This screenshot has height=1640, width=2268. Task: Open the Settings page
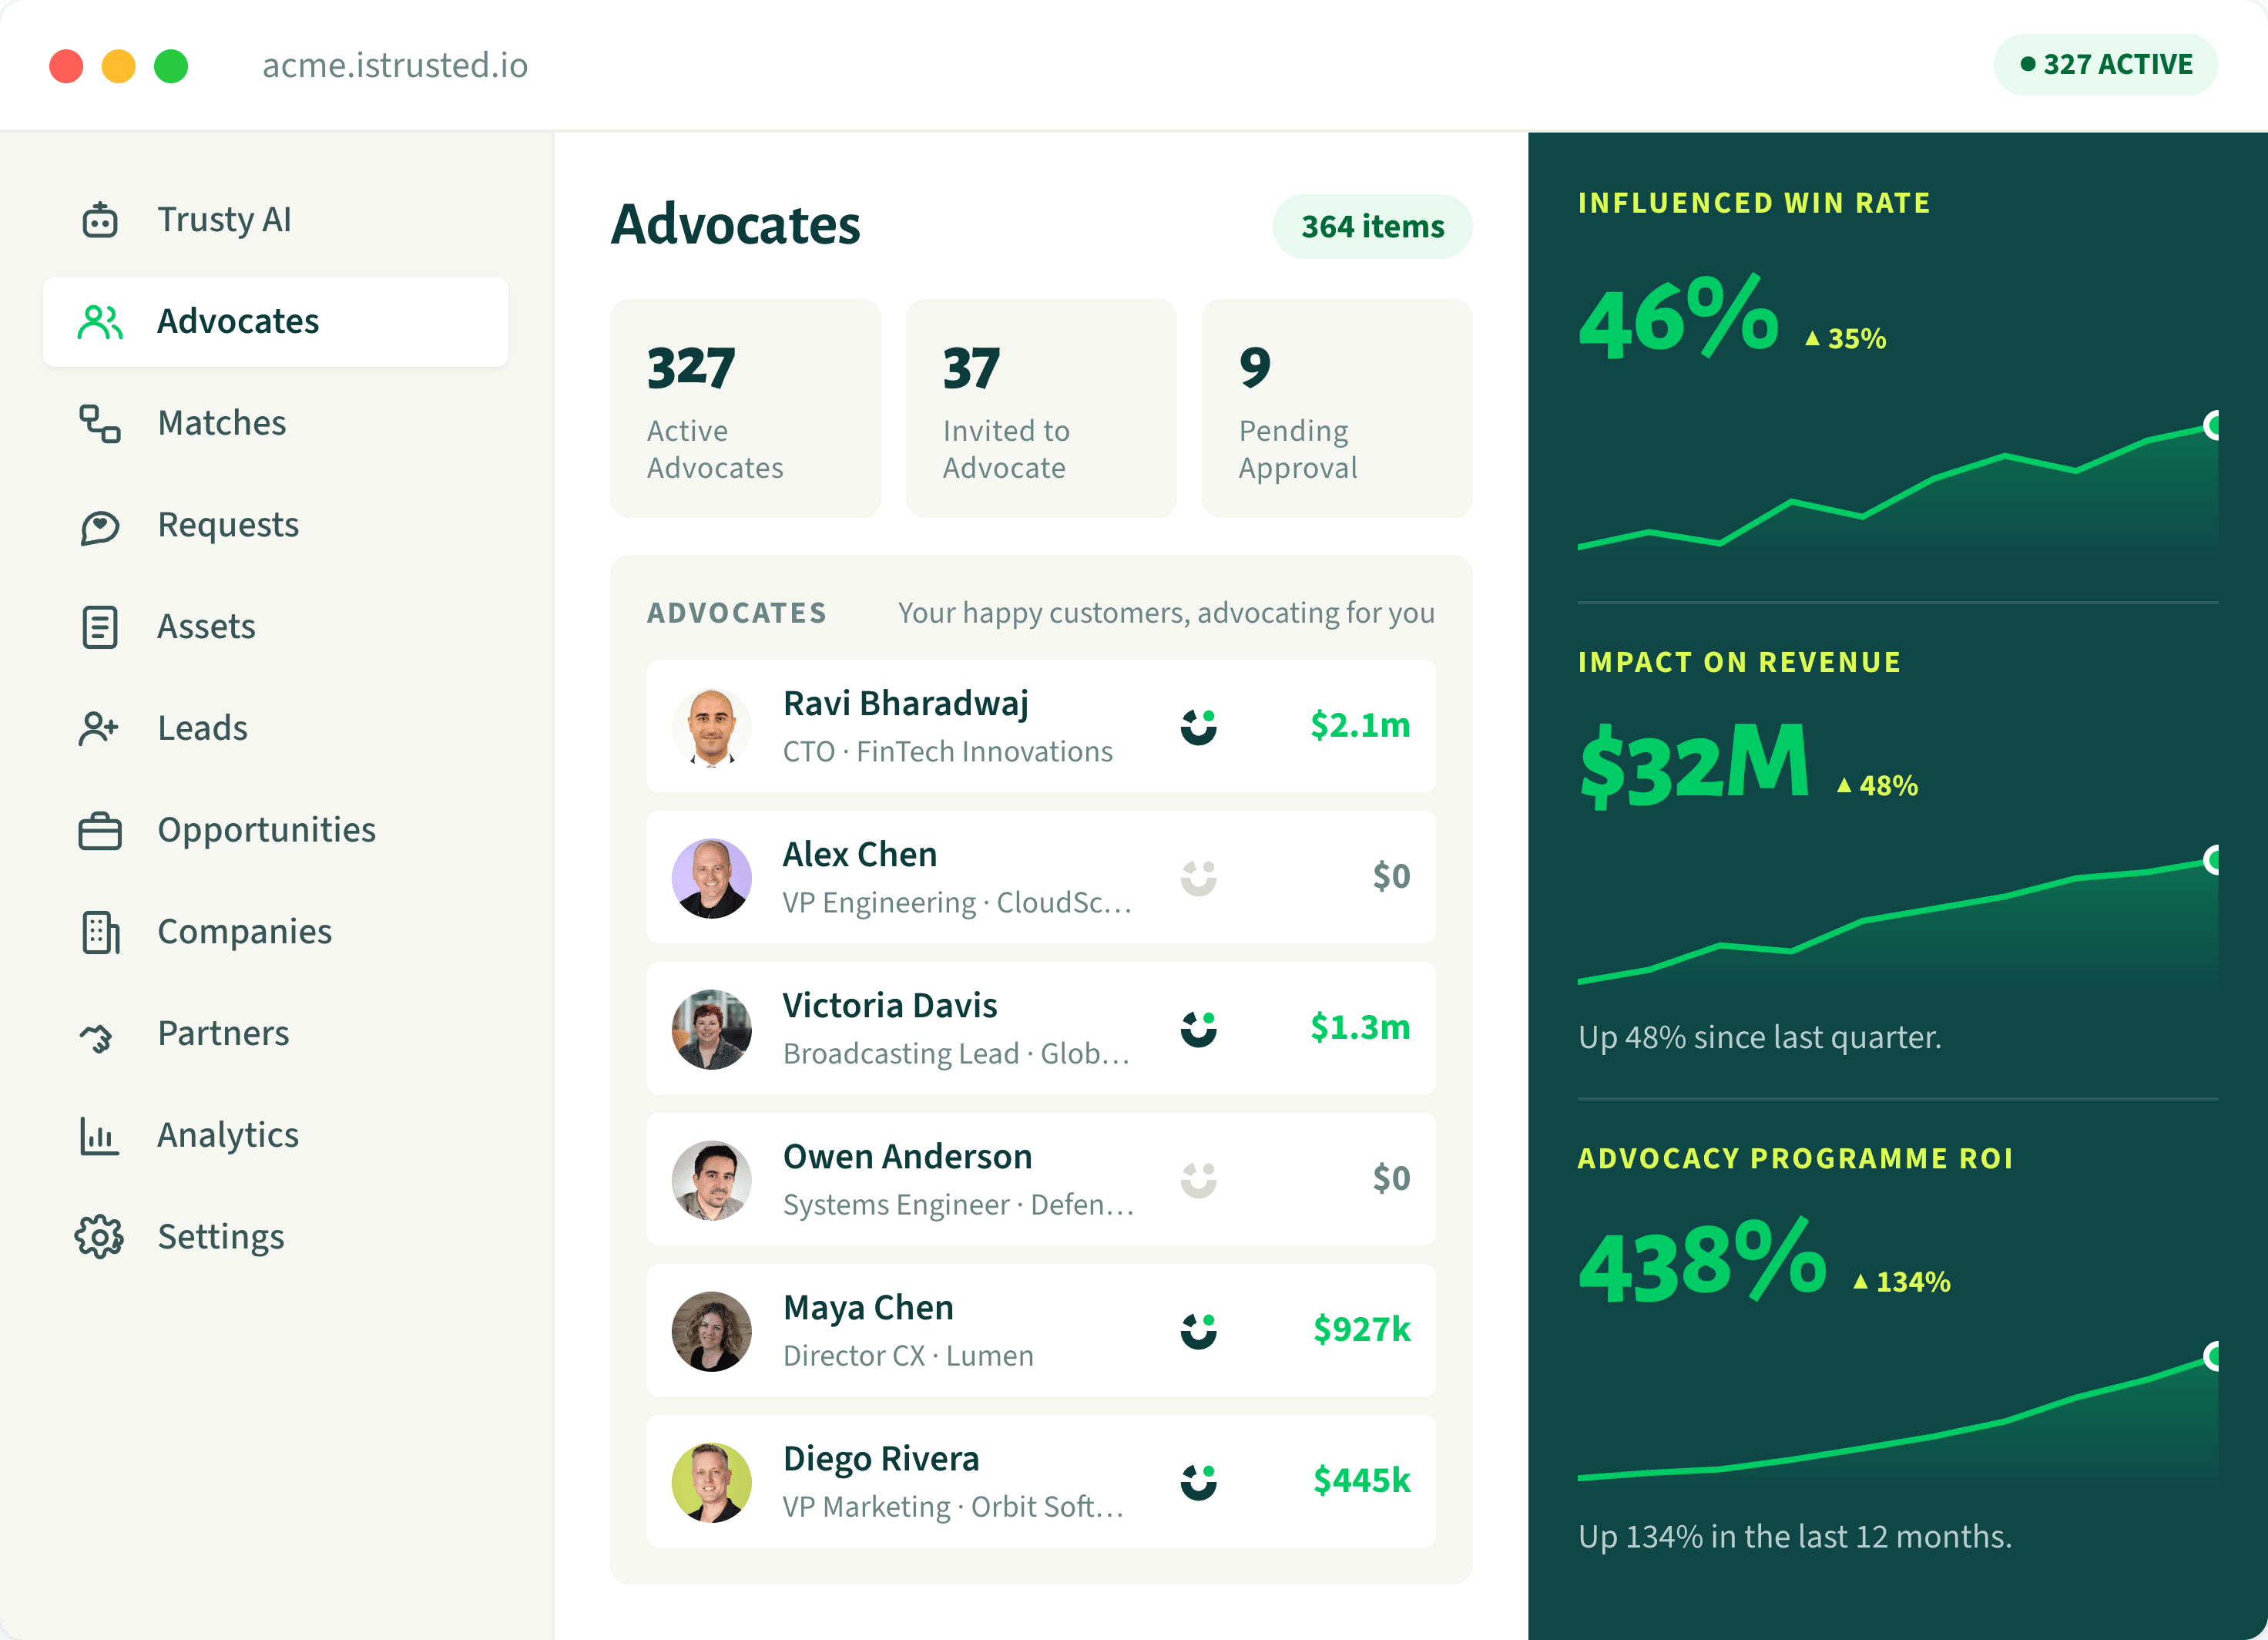(x=276, y=1237)
